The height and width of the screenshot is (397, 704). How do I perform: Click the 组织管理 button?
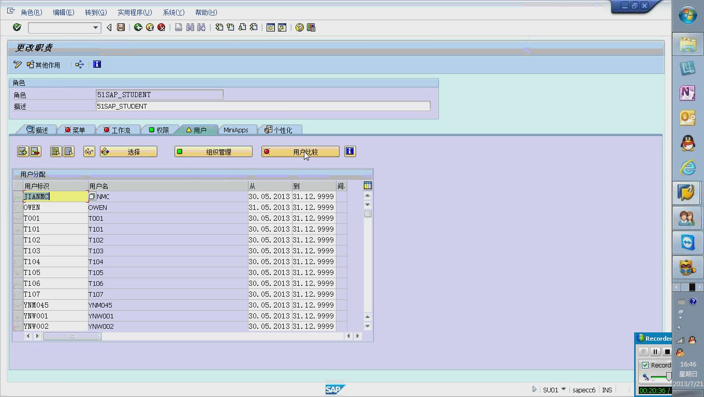point(213,151)
